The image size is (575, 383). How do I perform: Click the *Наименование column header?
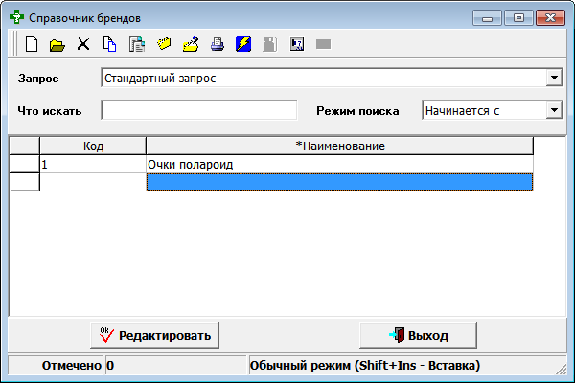340,146
